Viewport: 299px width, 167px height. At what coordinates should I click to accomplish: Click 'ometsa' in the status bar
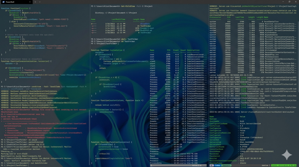[265, 166]
